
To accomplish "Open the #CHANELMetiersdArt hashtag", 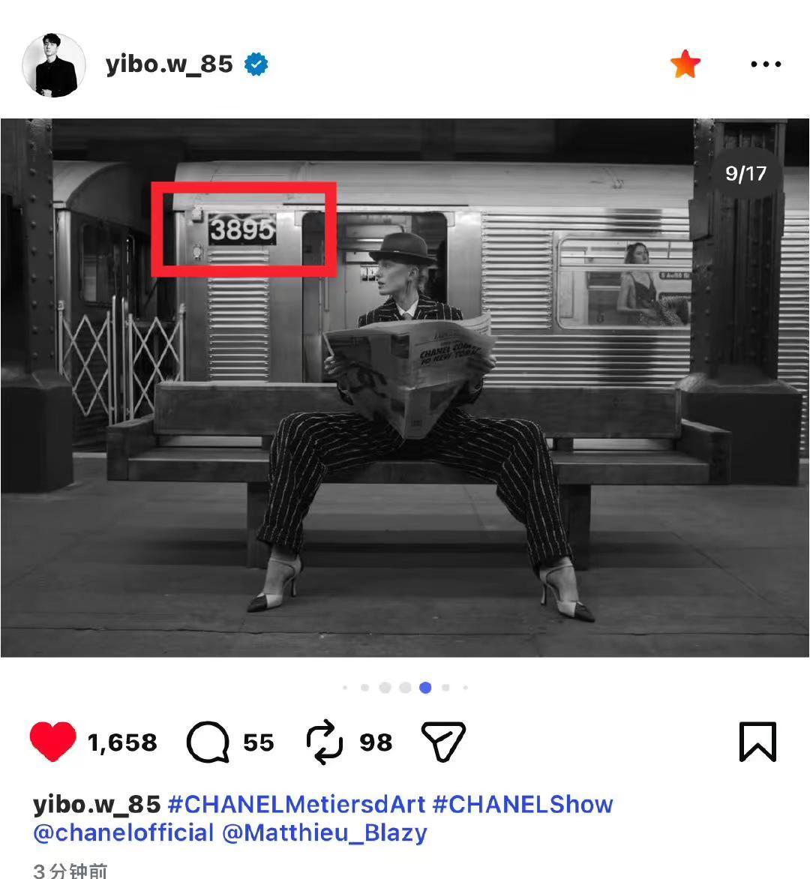I will (x=296, y=805).
